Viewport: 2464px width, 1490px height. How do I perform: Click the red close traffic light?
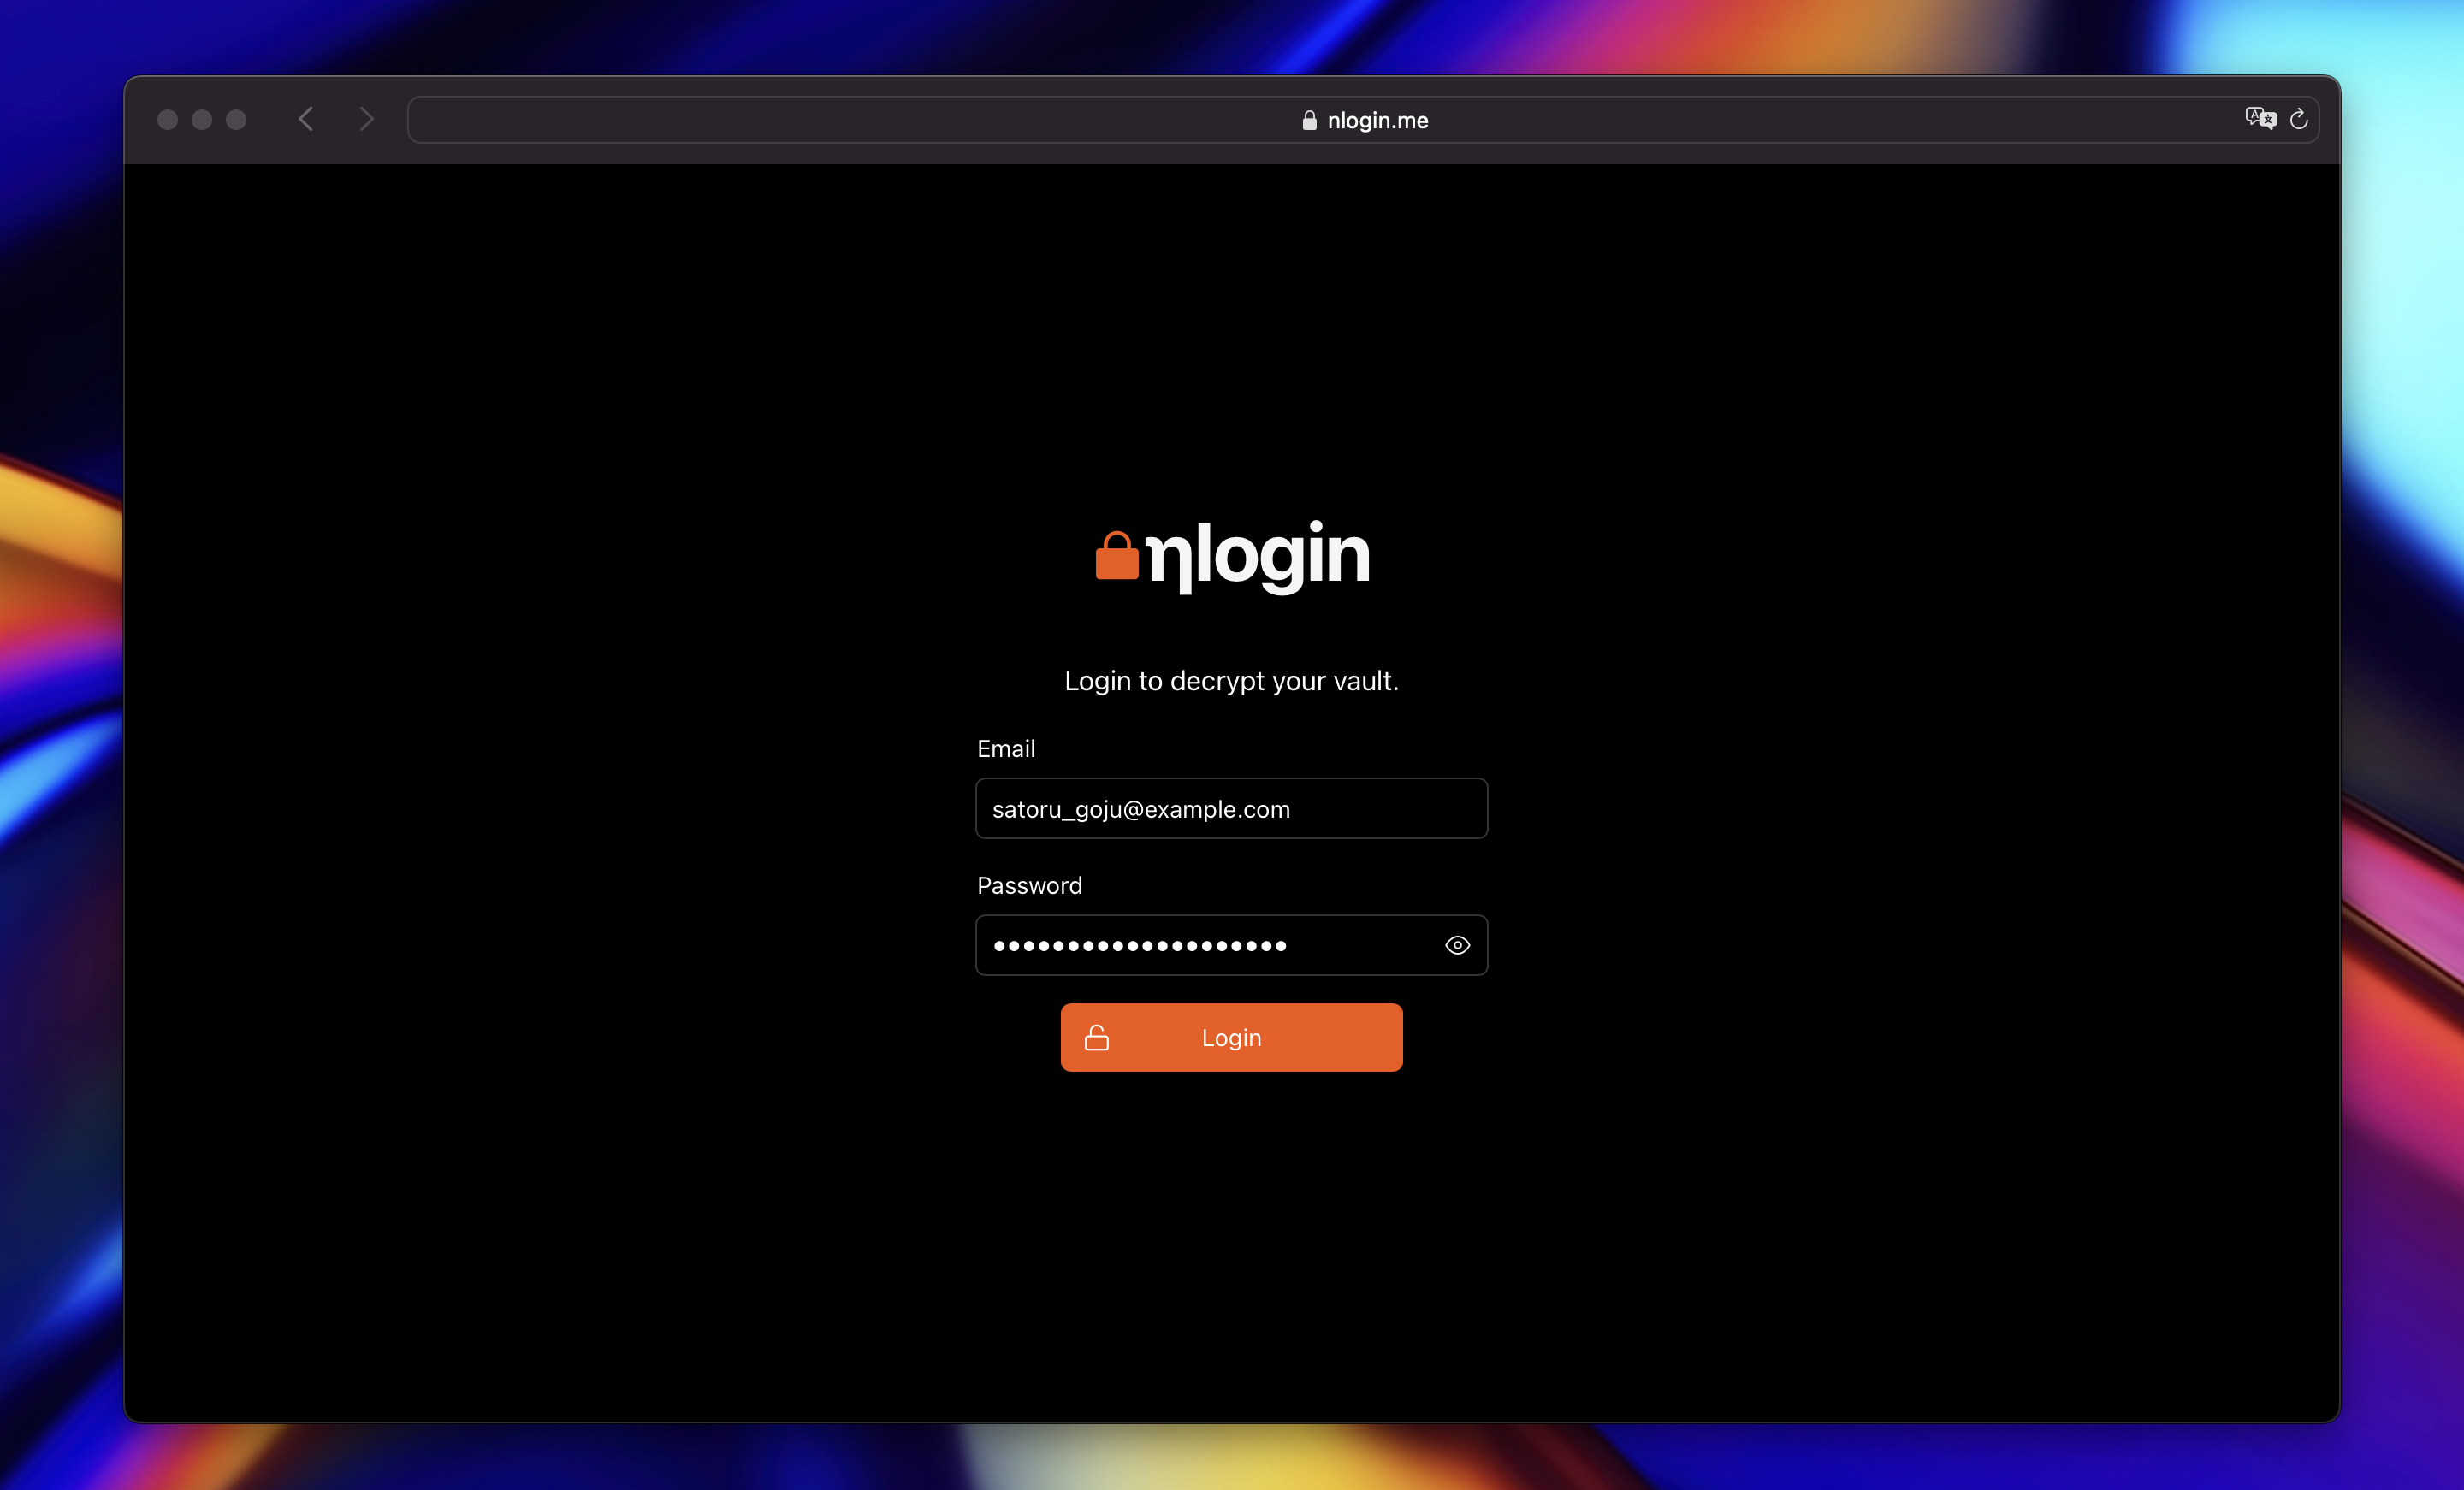point(167,119)
